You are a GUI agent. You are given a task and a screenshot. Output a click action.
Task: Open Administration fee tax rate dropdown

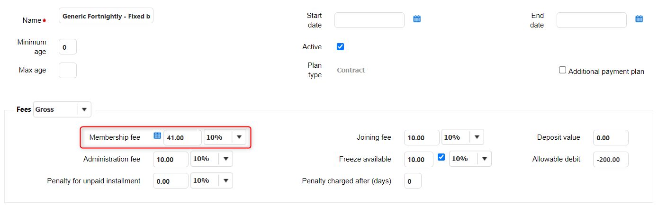click(226, 159)
